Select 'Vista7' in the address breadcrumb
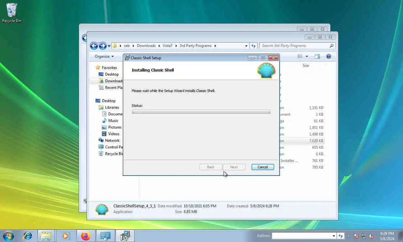 pyautogui.click(x=167, y=46)
